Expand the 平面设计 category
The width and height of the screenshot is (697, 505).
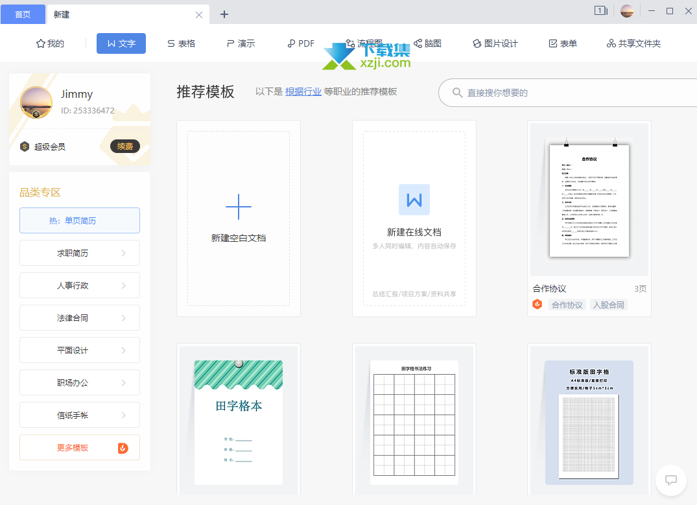80,350
